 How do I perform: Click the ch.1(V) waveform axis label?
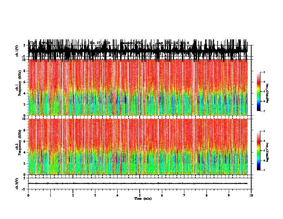17,51
